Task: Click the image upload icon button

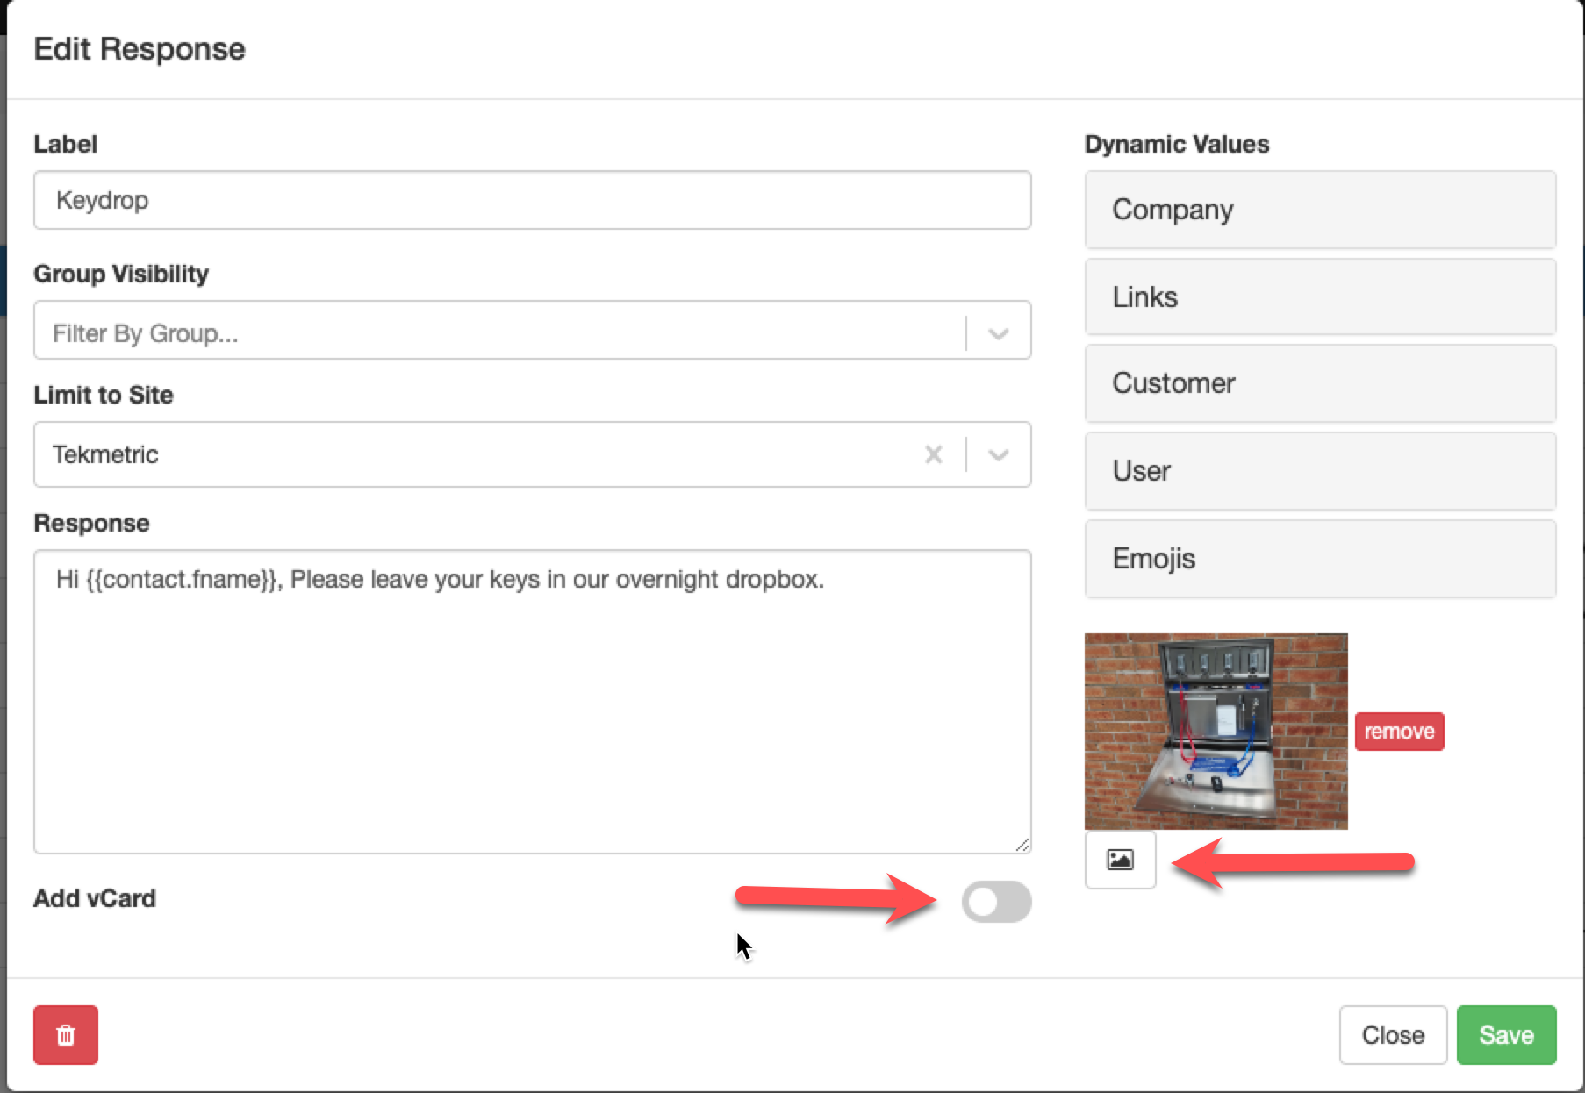Action: click(x=1120, y=860)
